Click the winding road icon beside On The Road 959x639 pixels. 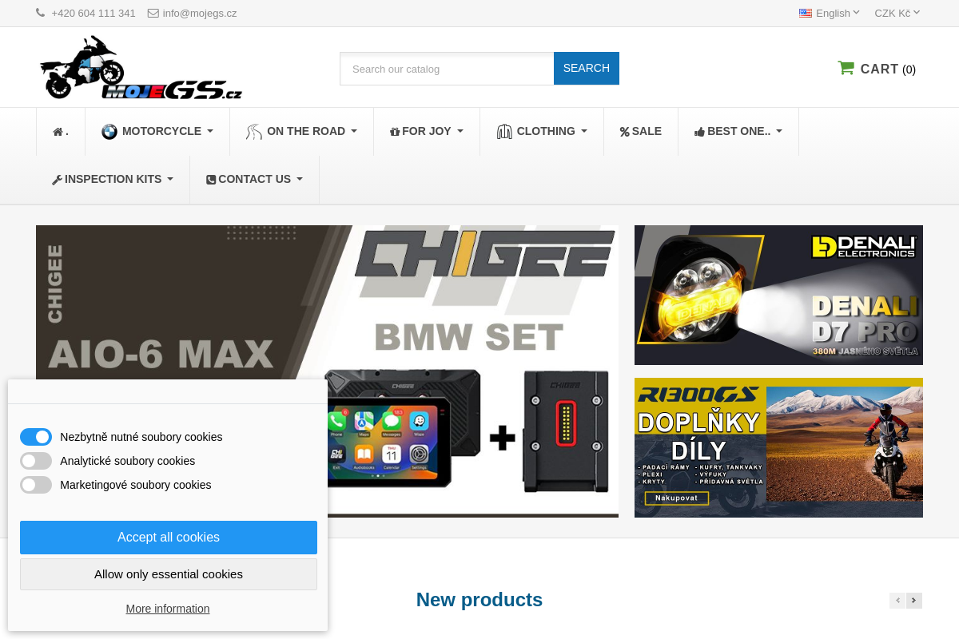tap(254, 132)
